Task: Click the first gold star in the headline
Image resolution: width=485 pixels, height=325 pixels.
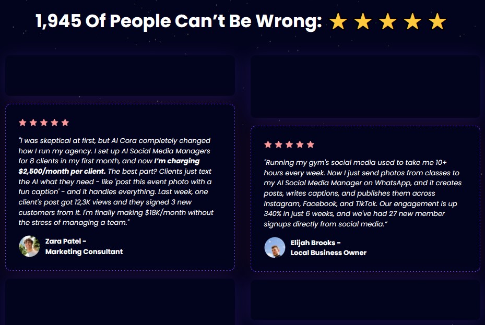Action: [339, 21]
